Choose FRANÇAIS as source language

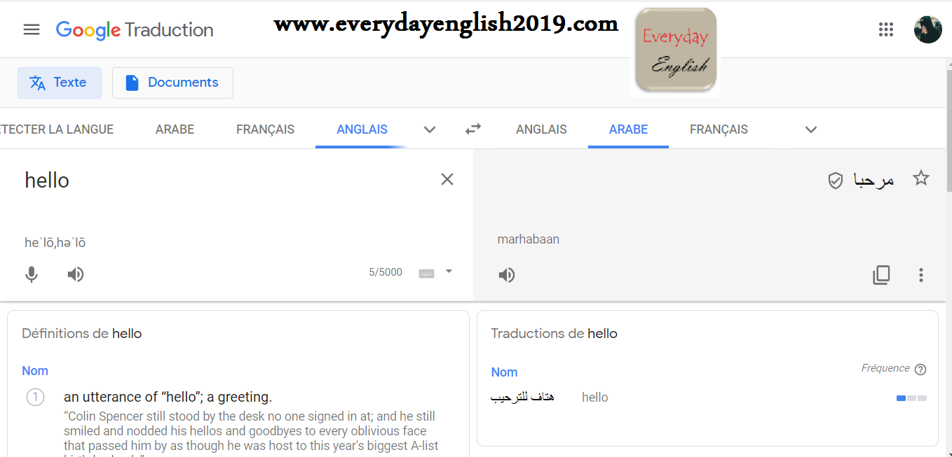click(x=265, y=129)
